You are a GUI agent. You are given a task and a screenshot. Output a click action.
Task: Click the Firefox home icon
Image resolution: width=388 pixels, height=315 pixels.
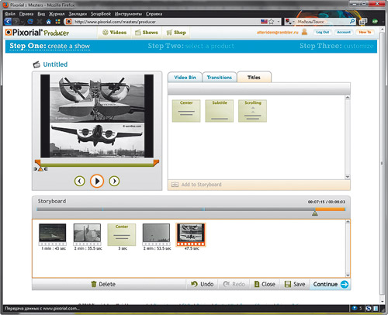point(48,22)
